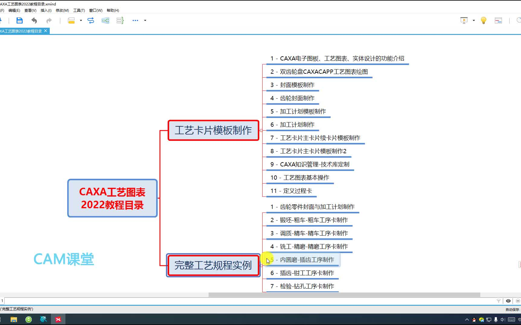Select subtopic 10 - 工艺图表基本操作

pyautogui.click(x=300, y=178)
